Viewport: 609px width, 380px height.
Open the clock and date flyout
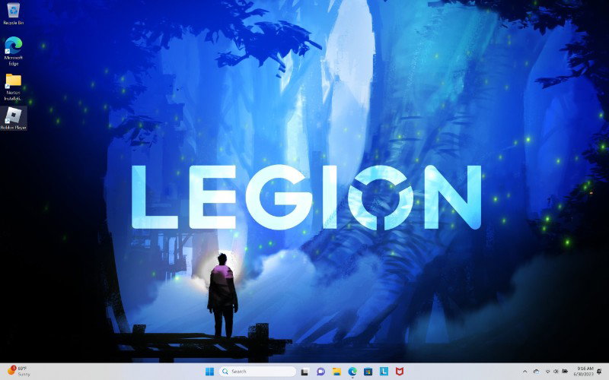pos(584,372)
